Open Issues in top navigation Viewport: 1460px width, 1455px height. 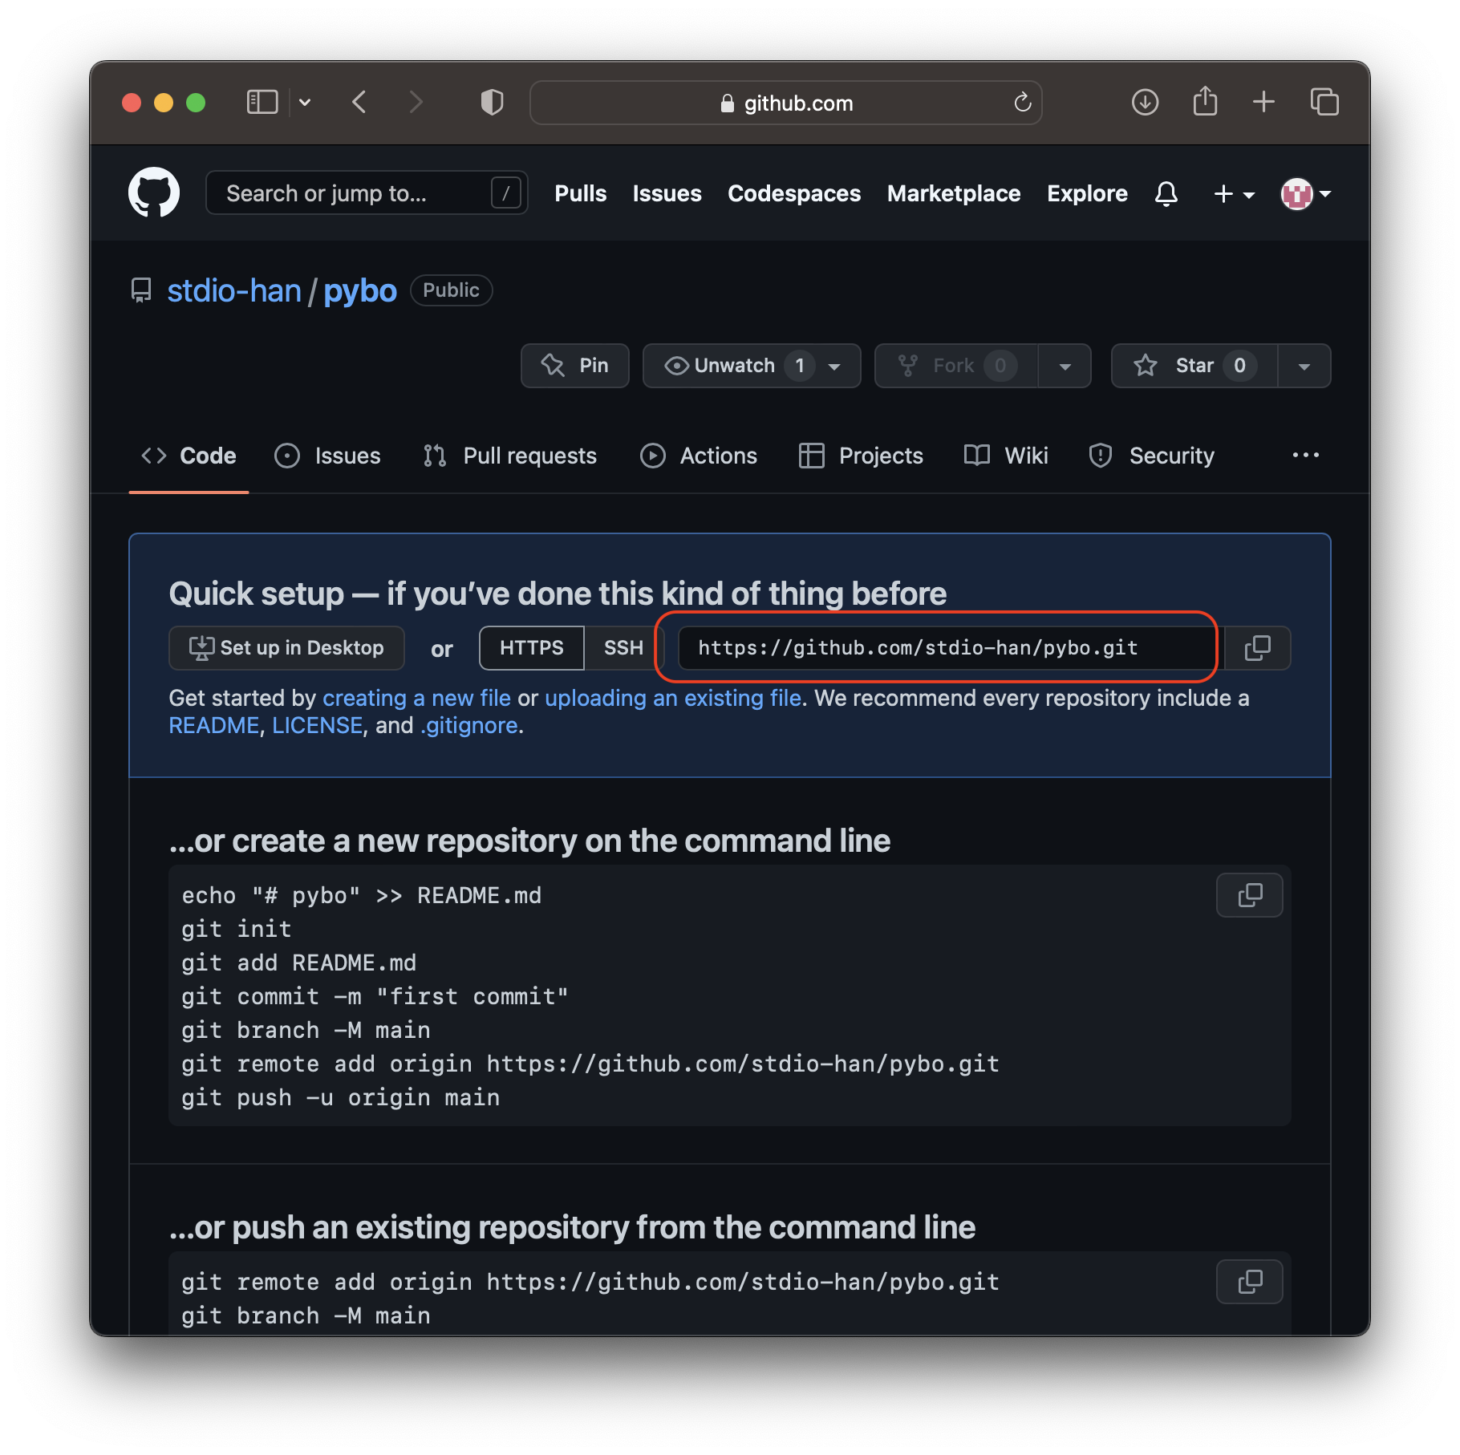click(667, 193)
